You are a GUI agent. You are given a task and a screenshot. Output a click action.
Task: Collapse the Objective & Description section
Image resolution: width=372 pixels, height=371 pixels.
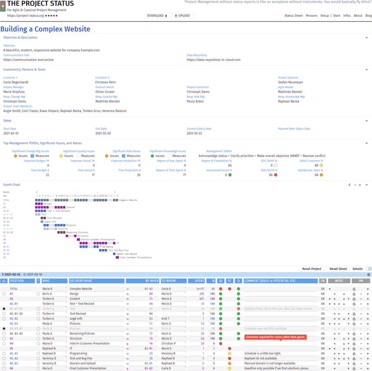tap(366, 37)
